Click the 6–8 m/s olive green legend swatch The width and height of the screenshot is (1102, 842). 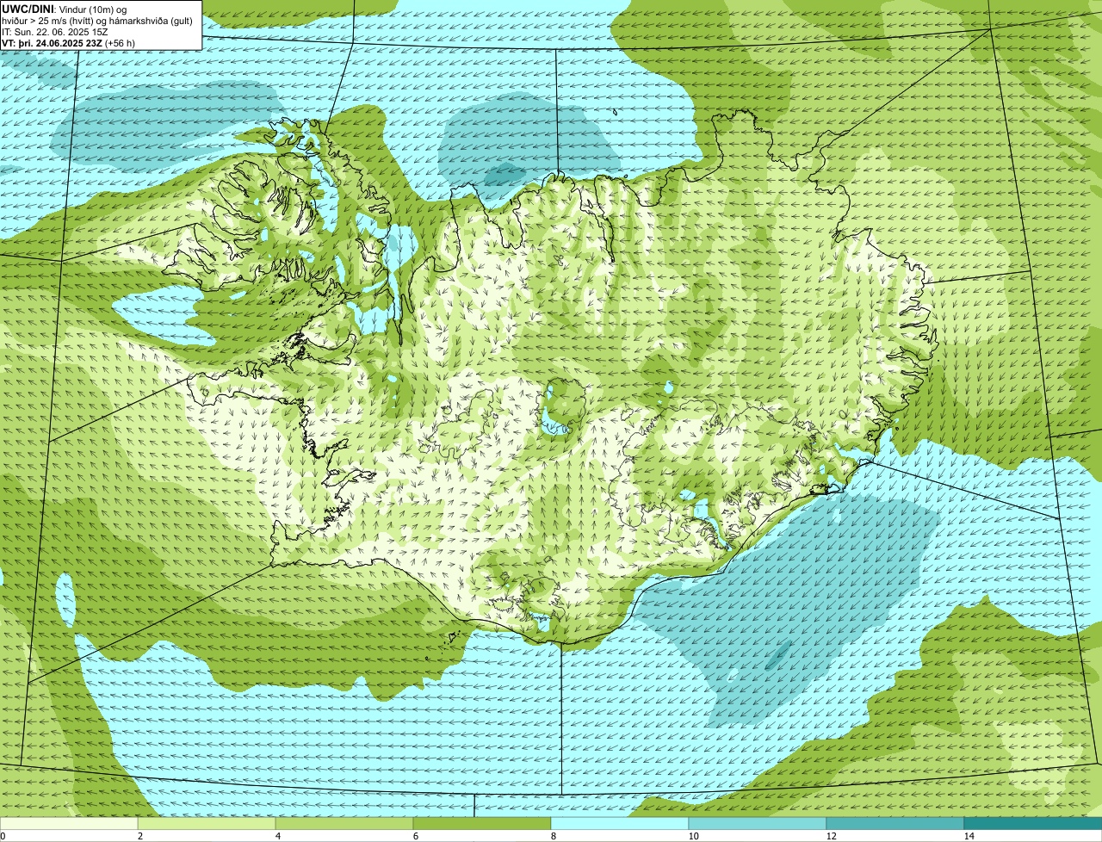click(482, 823)
